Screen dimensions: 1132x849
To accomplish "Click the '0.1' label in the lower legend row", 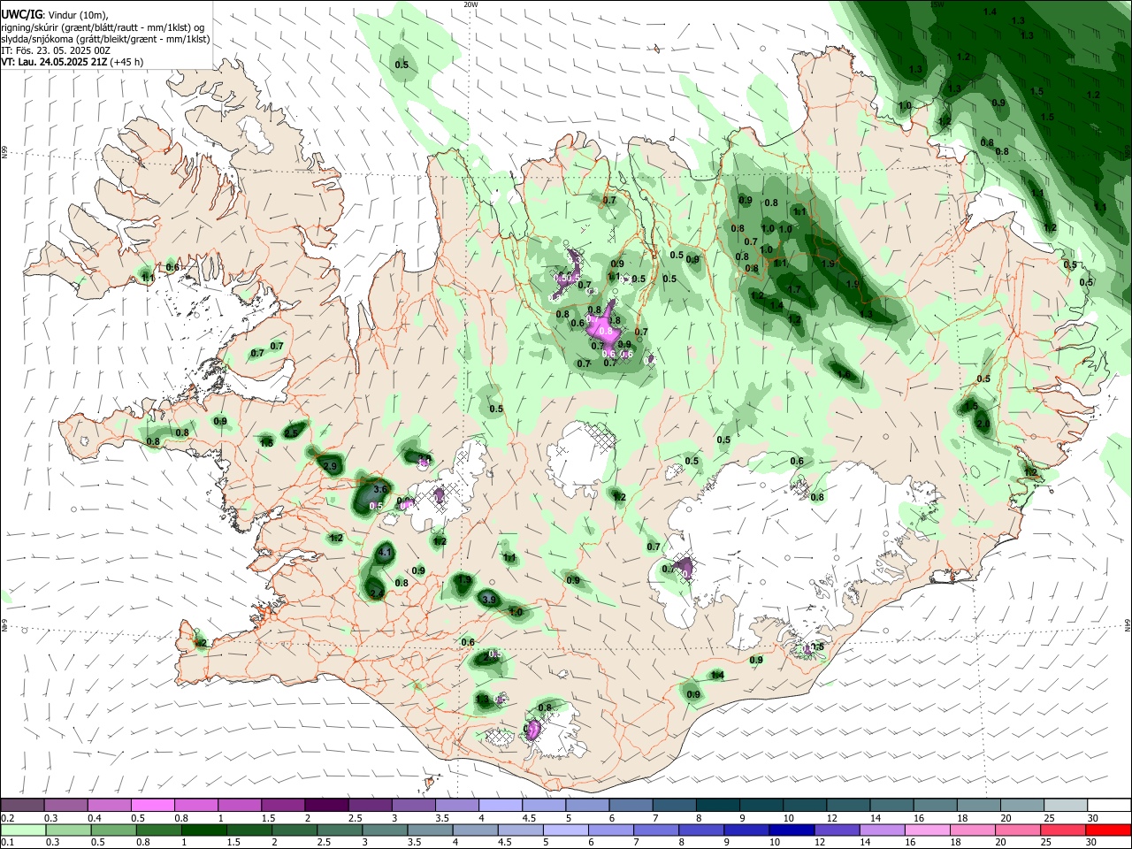I will coord(7,843).
